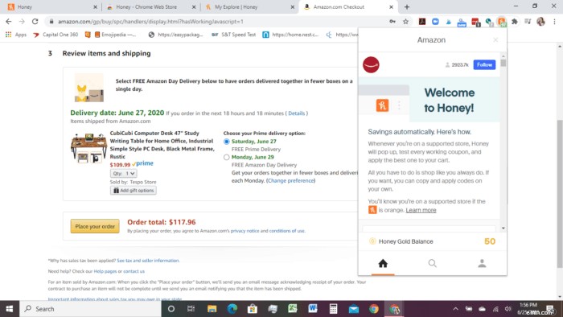
Task: Select Saturday, June 27 delivery option
Action: coord(226,142)
